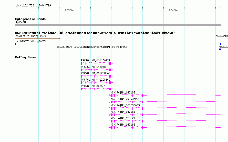Click the blue nsv829876 variant line
228x142 pixels.
pos(118,44)
